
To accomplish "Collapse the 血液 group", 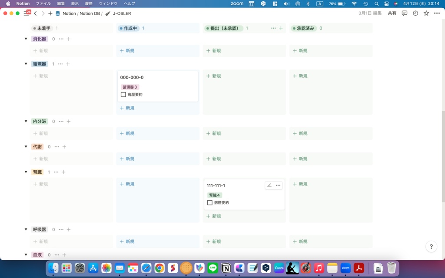I will tap(26, 255).
